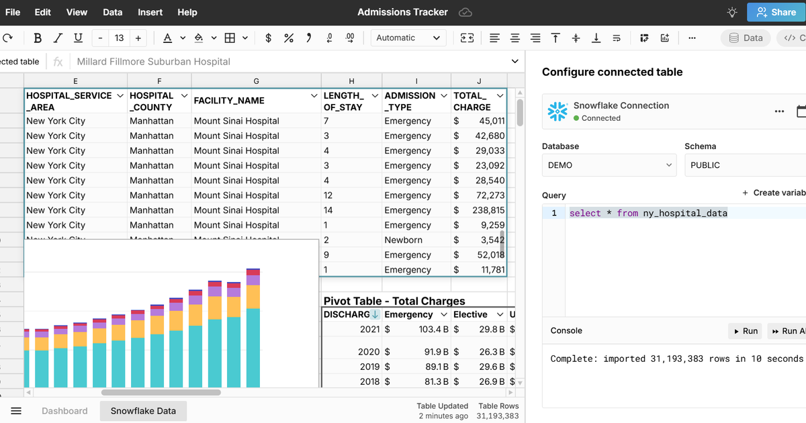The image size is (806, 423).
Task: Open TOTAL_CHARGE column filter dropdown
Action: point(500,96)
